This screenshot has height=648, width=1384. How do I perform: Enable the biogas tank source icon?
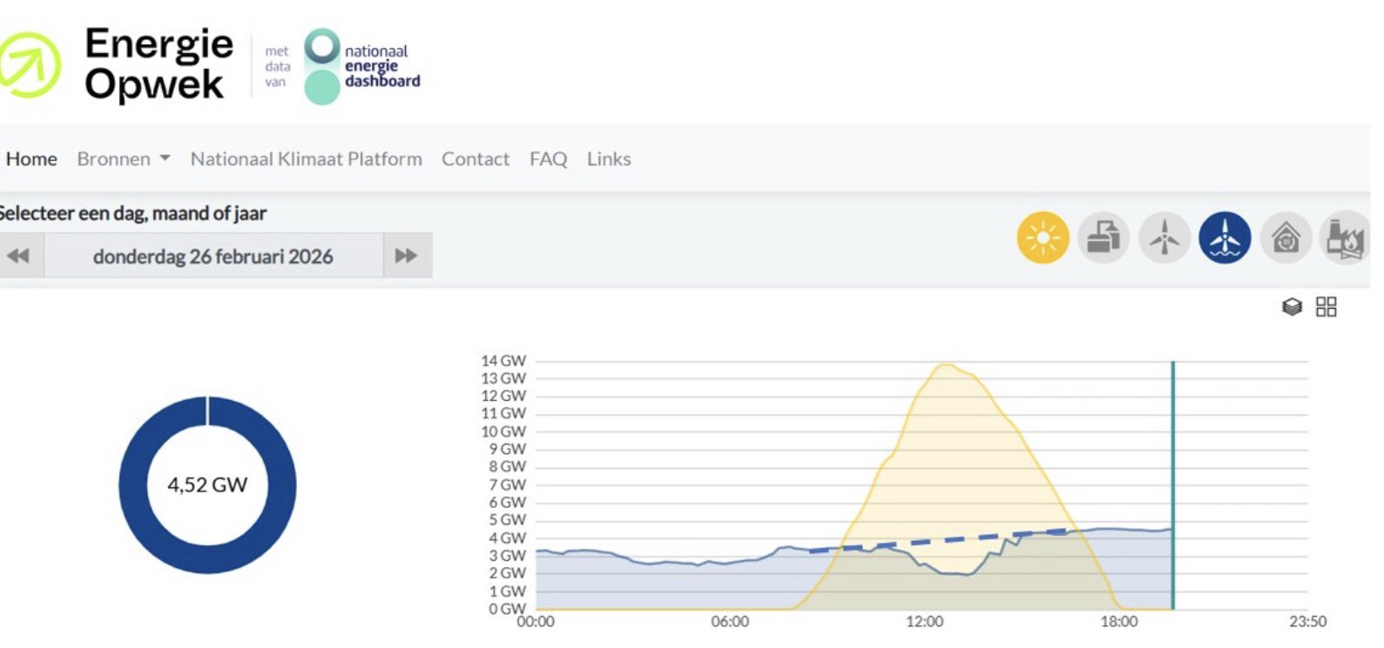pyautogui.click(x=1104, y=237)
